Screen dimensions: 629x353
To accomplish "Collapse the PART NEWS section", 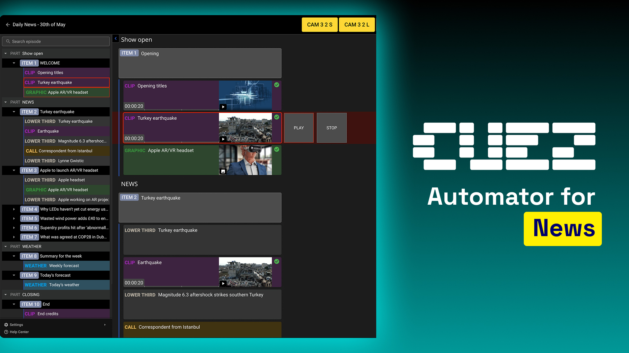I will click(x=6, y=102).
